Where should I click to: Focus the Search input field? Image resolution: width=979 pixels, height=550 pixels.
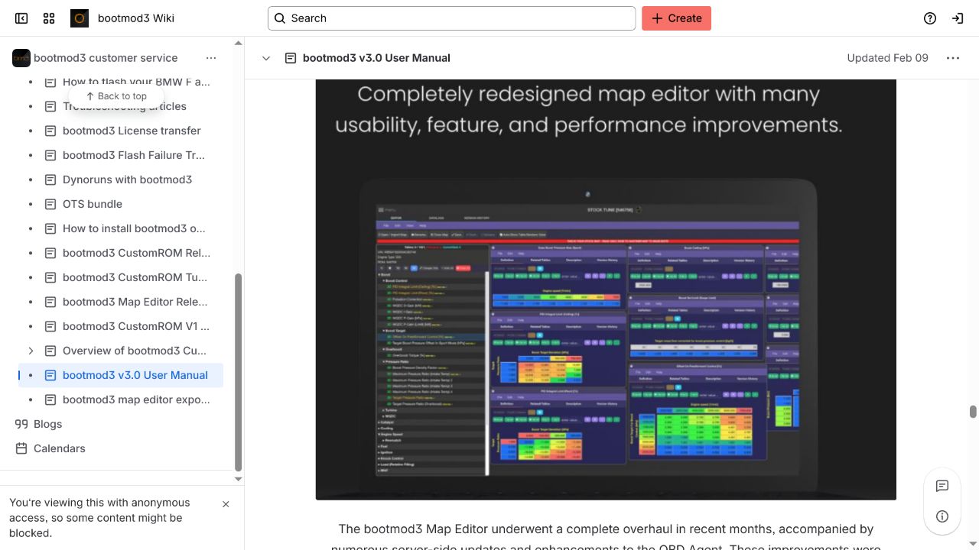(x=451, y=18)
